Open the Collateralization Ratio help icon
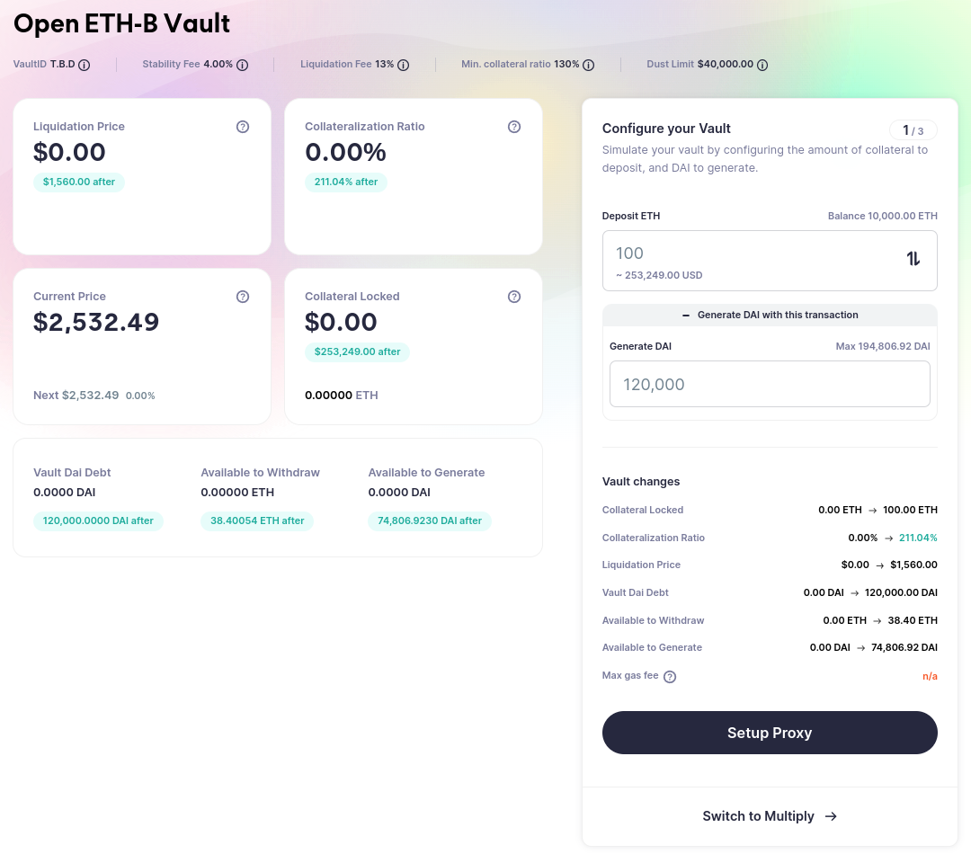Screen dimensions: 971x863 click(514, 127)
